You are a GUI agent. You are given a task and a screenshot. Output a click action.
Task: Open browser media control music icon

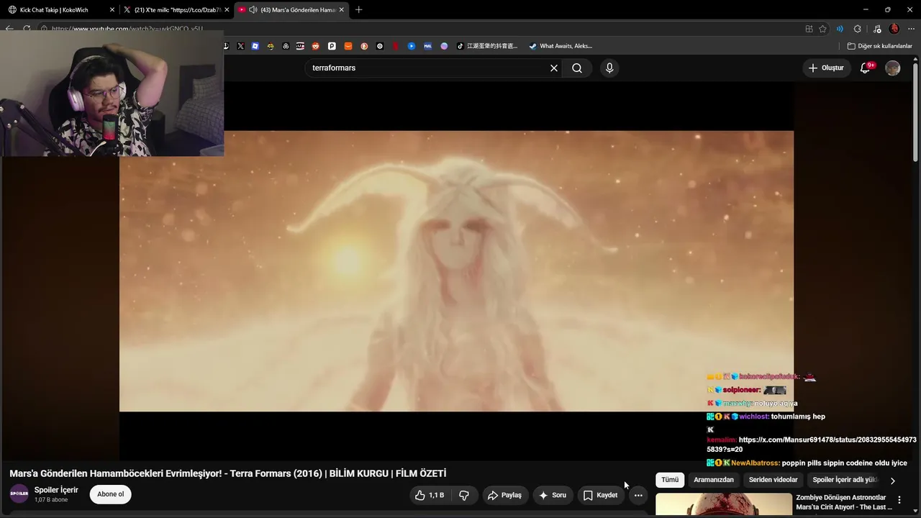point(876,29)
